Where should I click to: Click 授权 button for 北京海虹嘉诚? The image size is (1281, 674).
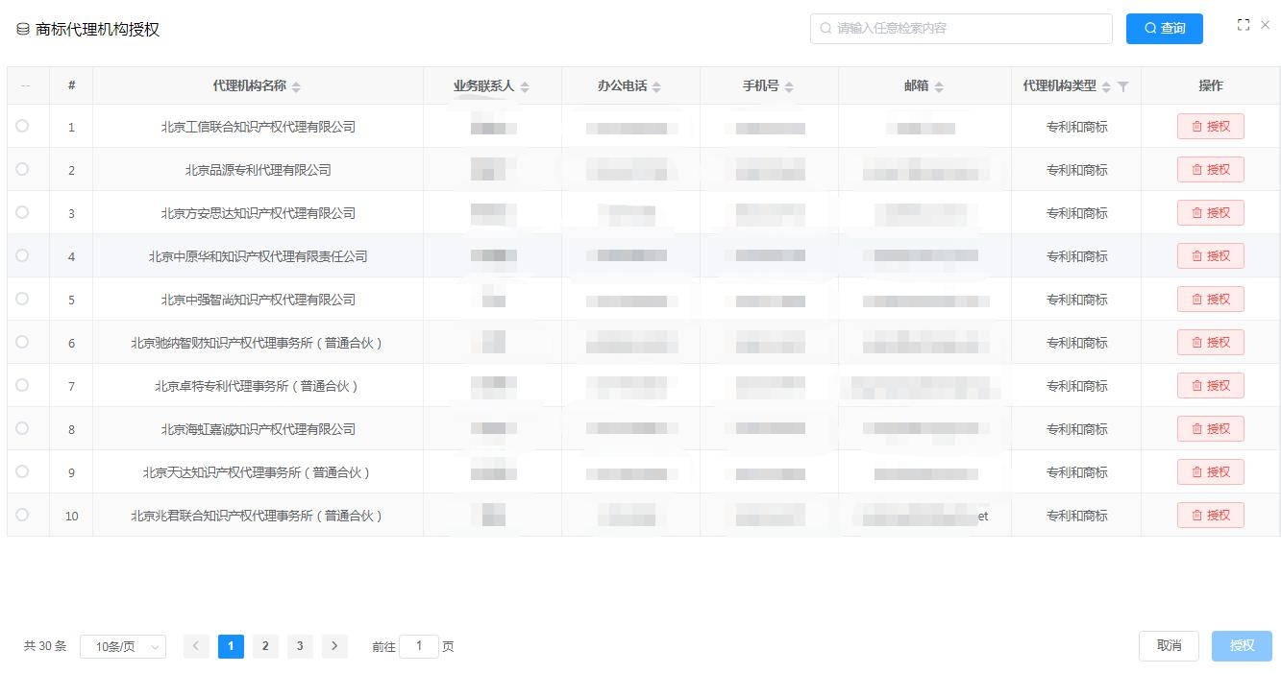pyautogui.click(x=1211, y=428)
